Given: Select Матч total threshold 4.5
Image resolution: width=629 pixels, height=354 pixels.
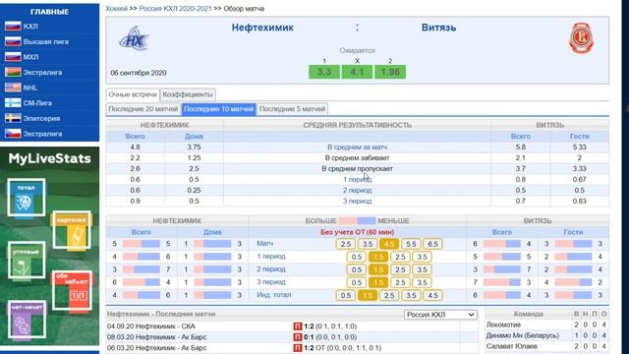Looking at the screenshot, I should point(389,244).
